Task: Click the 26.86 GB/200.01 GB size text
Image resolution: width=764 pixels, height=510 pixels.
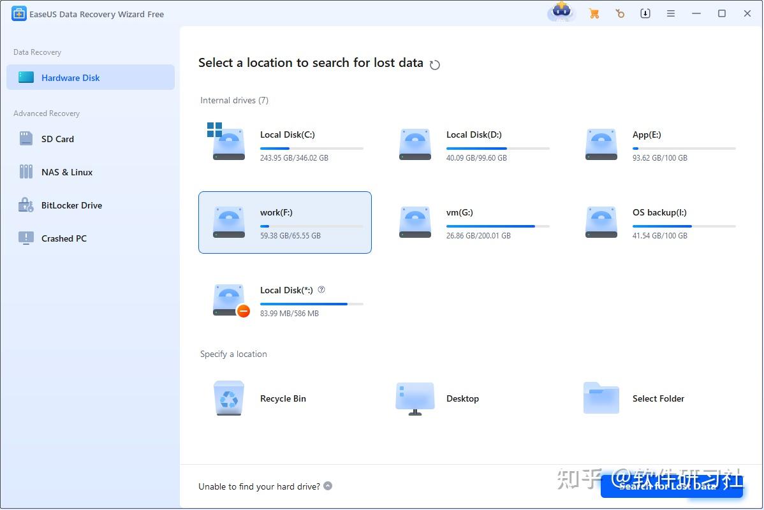Action: tap(478, 236)
